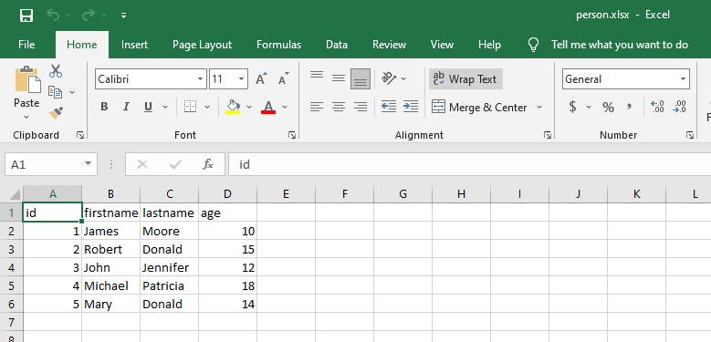The image size is (711, 342).
Task: Click Percent Style icon
Action: click(x=608, y=108)
